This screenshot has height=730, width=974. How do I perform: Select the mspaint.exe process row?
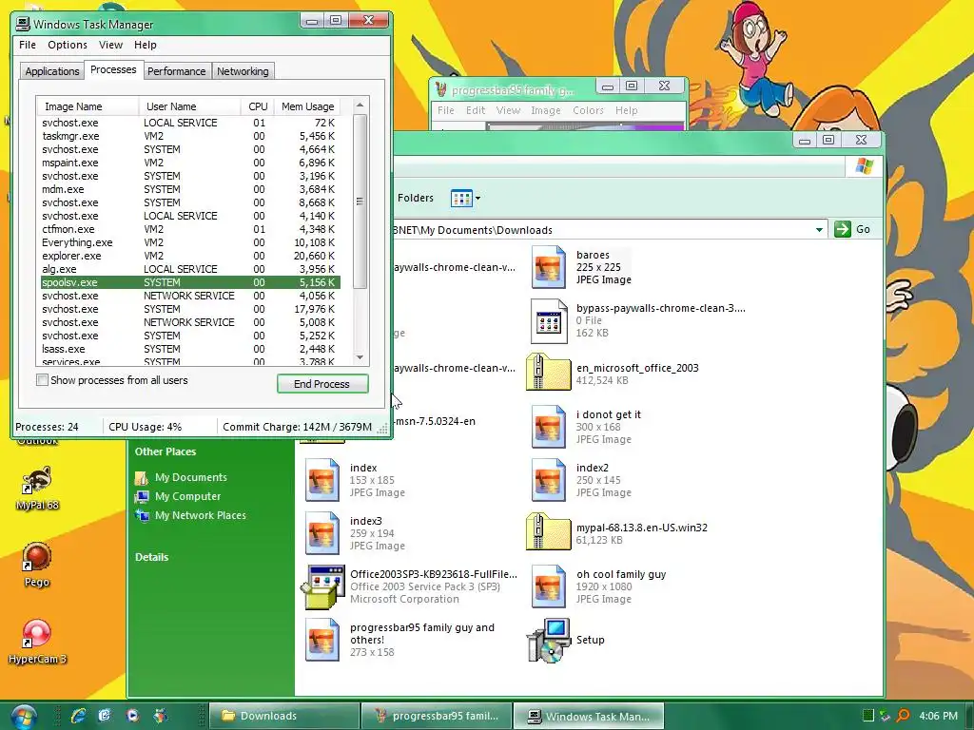189,163
